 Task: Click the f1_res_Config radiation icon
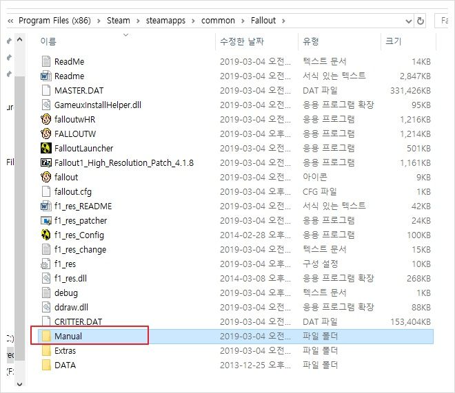[46, 235]
